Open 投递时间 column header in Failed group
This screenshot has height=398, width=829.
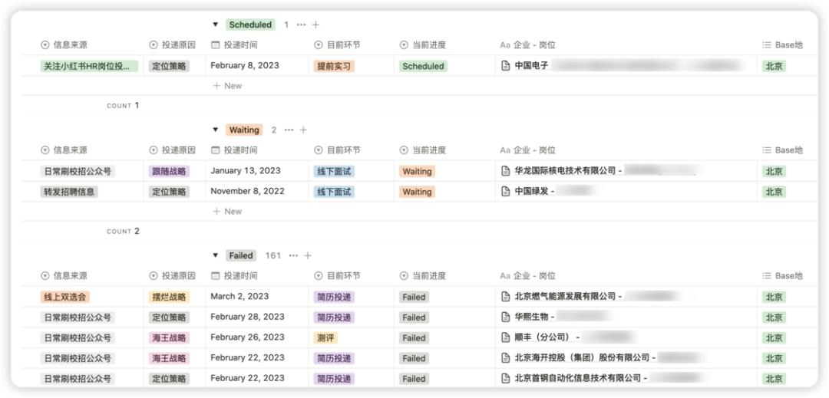pyautogui.click(x=234, y=276)
